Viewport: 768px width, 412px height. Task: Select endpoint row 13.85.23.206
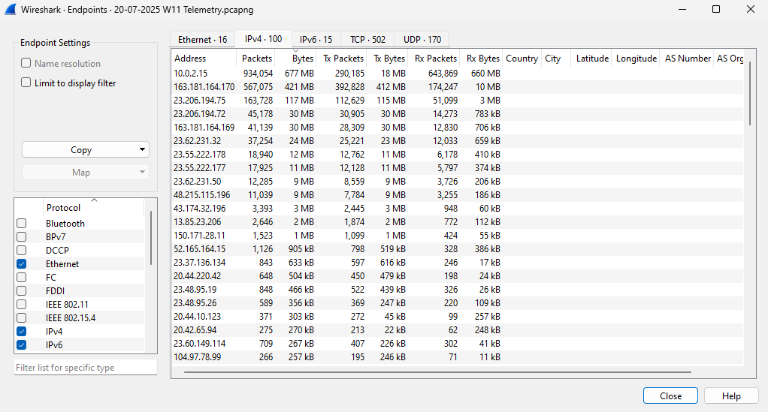coord(457,222)
